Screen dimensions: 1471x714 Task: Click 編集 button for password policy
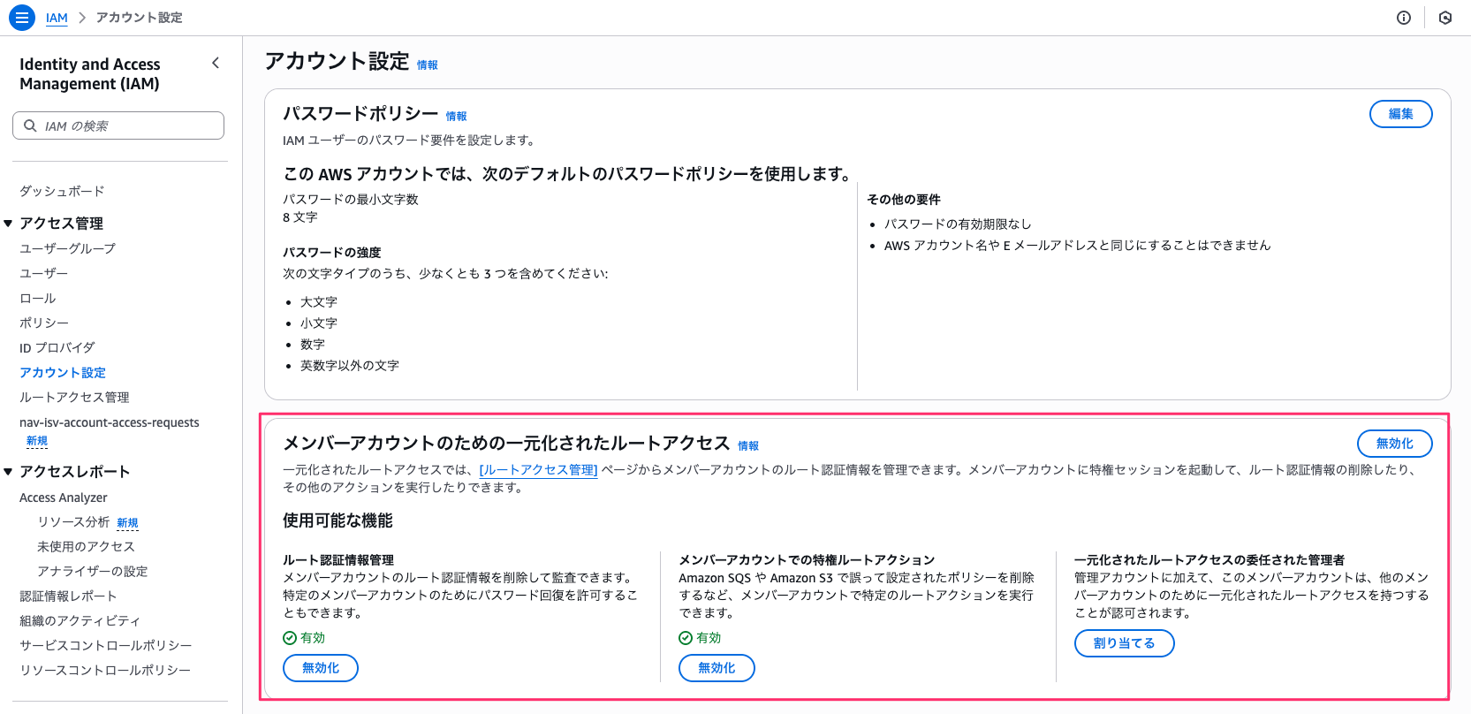coord(1400,114)
